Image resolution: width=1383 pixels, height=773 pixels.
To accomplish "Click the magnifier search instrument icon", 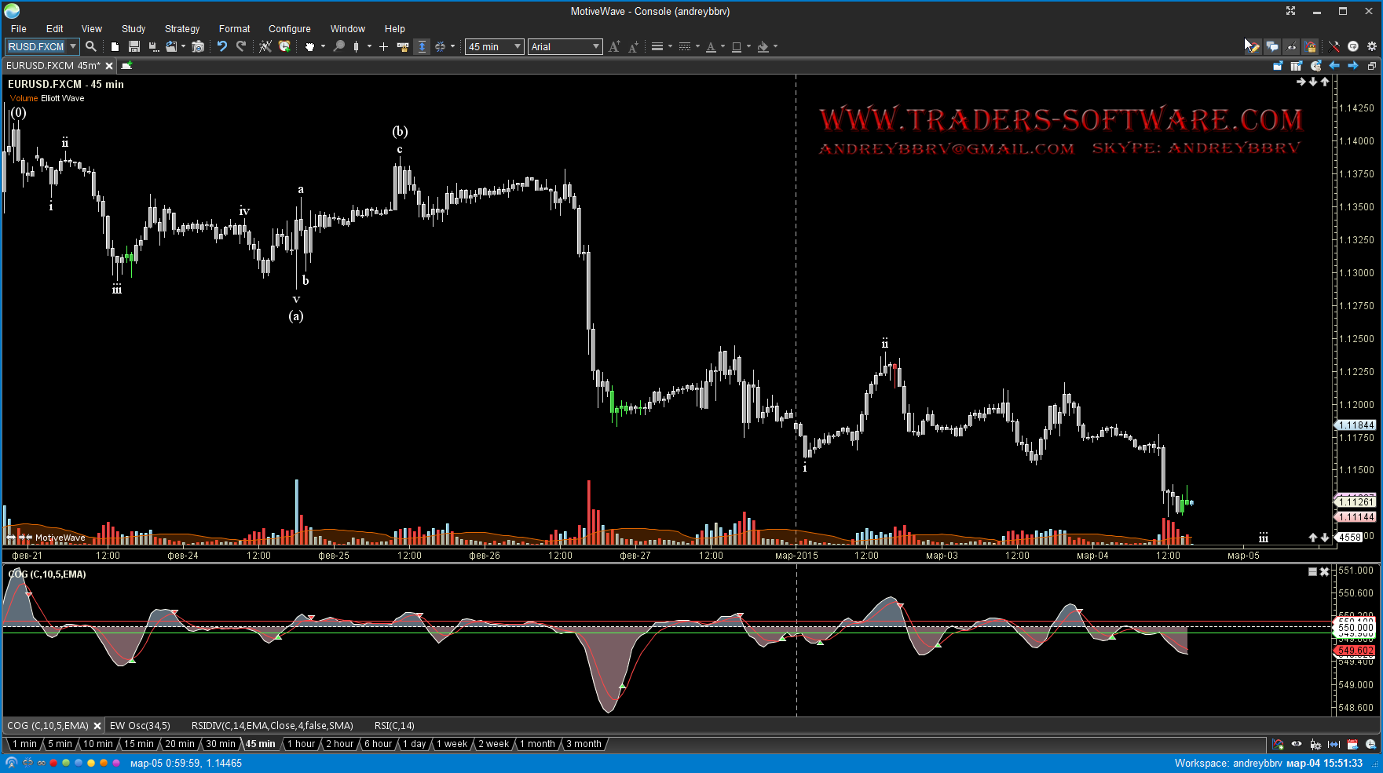I will 91,46.
